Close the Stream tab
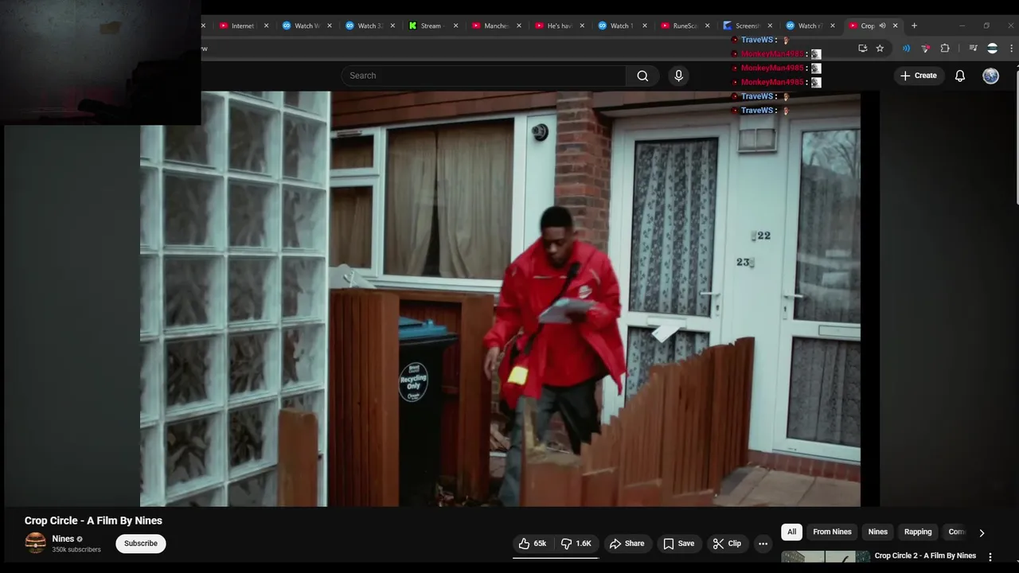This screenshot has width=1019, height=573. point(455,25)
